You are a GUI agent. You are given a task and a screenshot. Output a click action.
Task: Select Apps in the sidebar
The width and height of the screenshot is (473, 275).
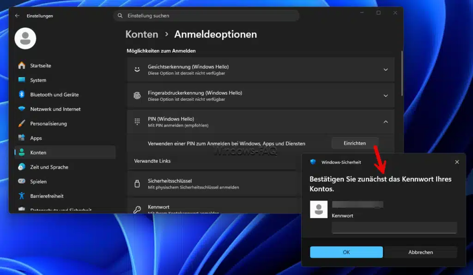65,138
